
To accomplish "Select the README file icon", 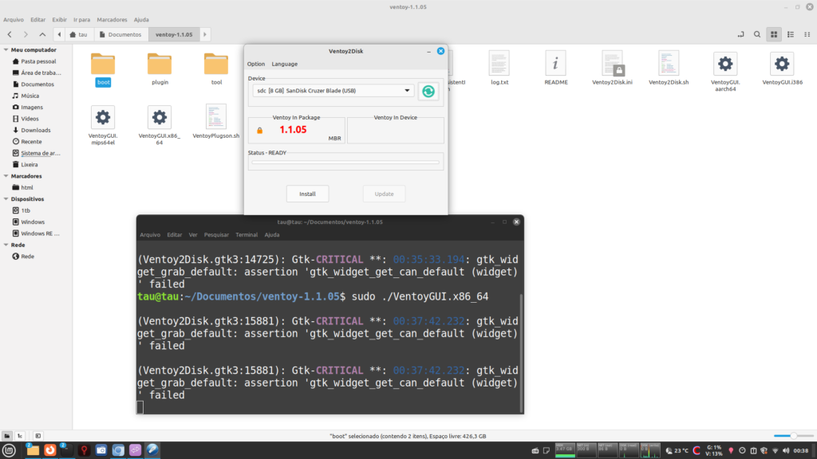I will 555,64.
